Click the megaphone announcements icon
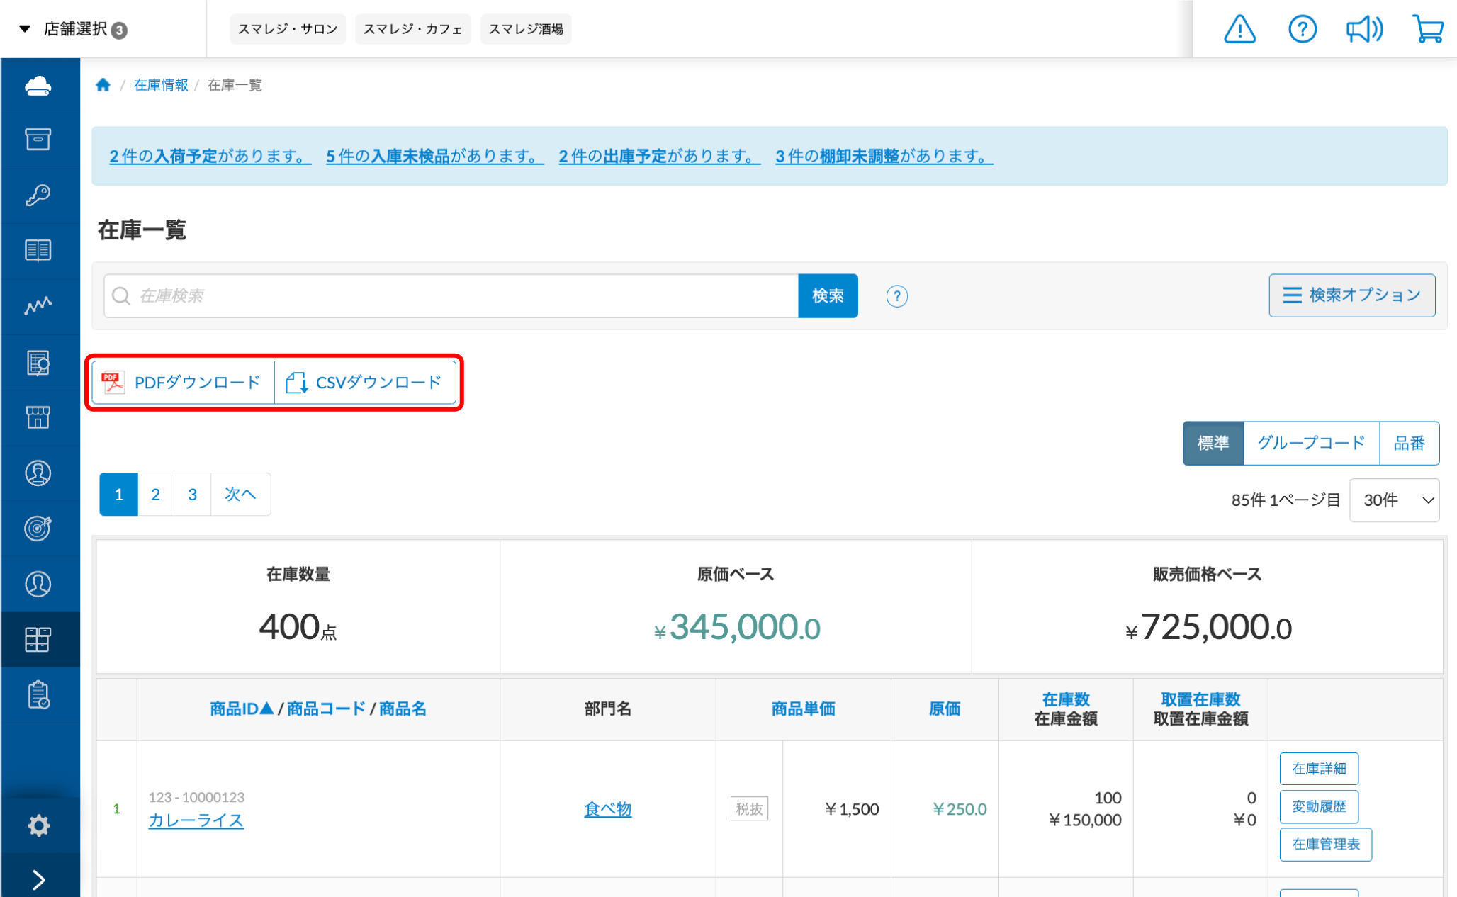This screenshot has width=1457, height=897. (1364, 30)
